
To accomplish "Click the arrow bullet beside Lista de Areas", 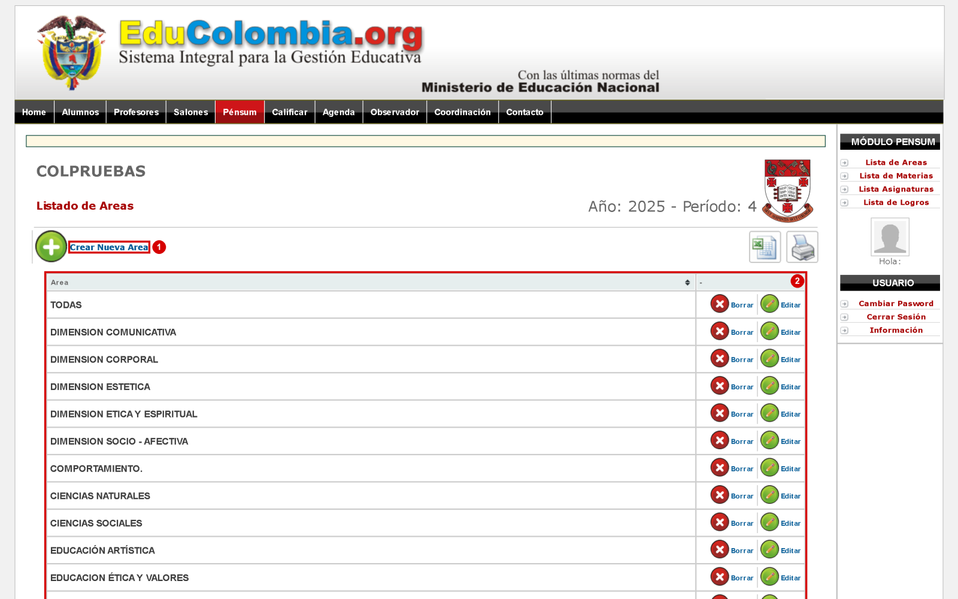I will click(844, 163).
